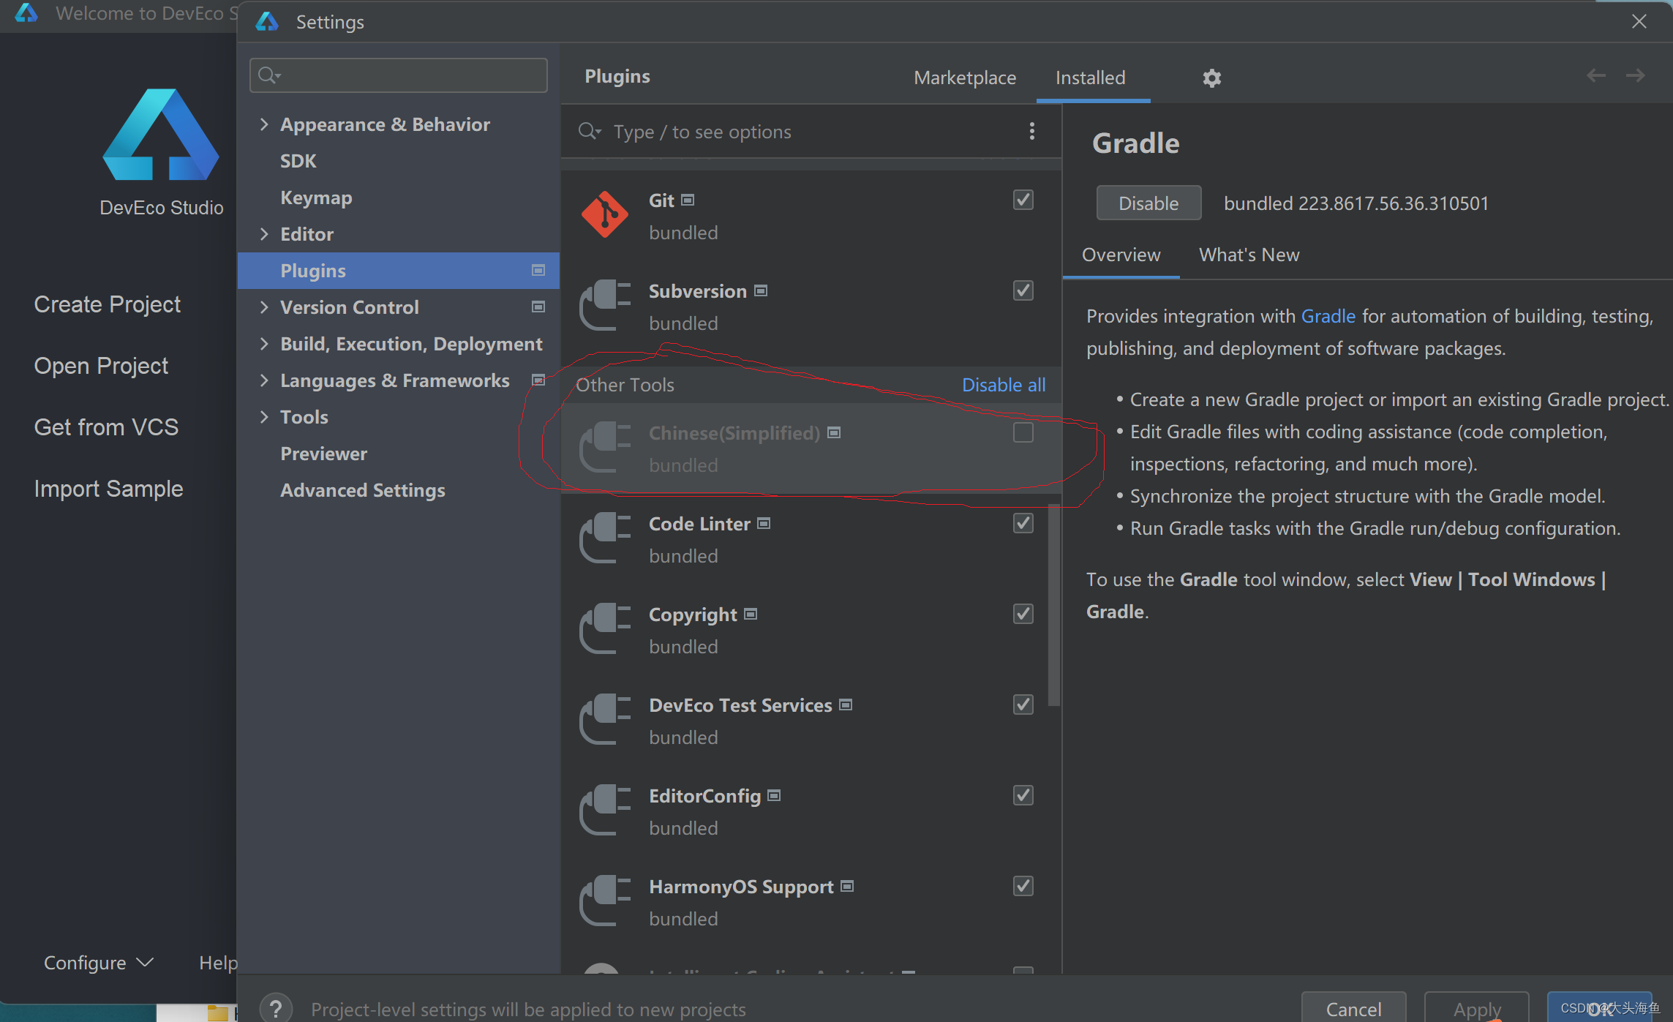Click the plugin list vertical scrollbar
Screen dimensions: 1673x1022
coord(1053,604)
